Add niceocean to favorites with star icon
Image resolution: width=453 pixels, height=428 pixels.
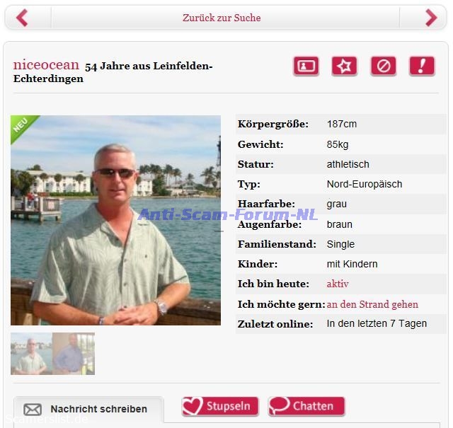click(x=345, y=66)
